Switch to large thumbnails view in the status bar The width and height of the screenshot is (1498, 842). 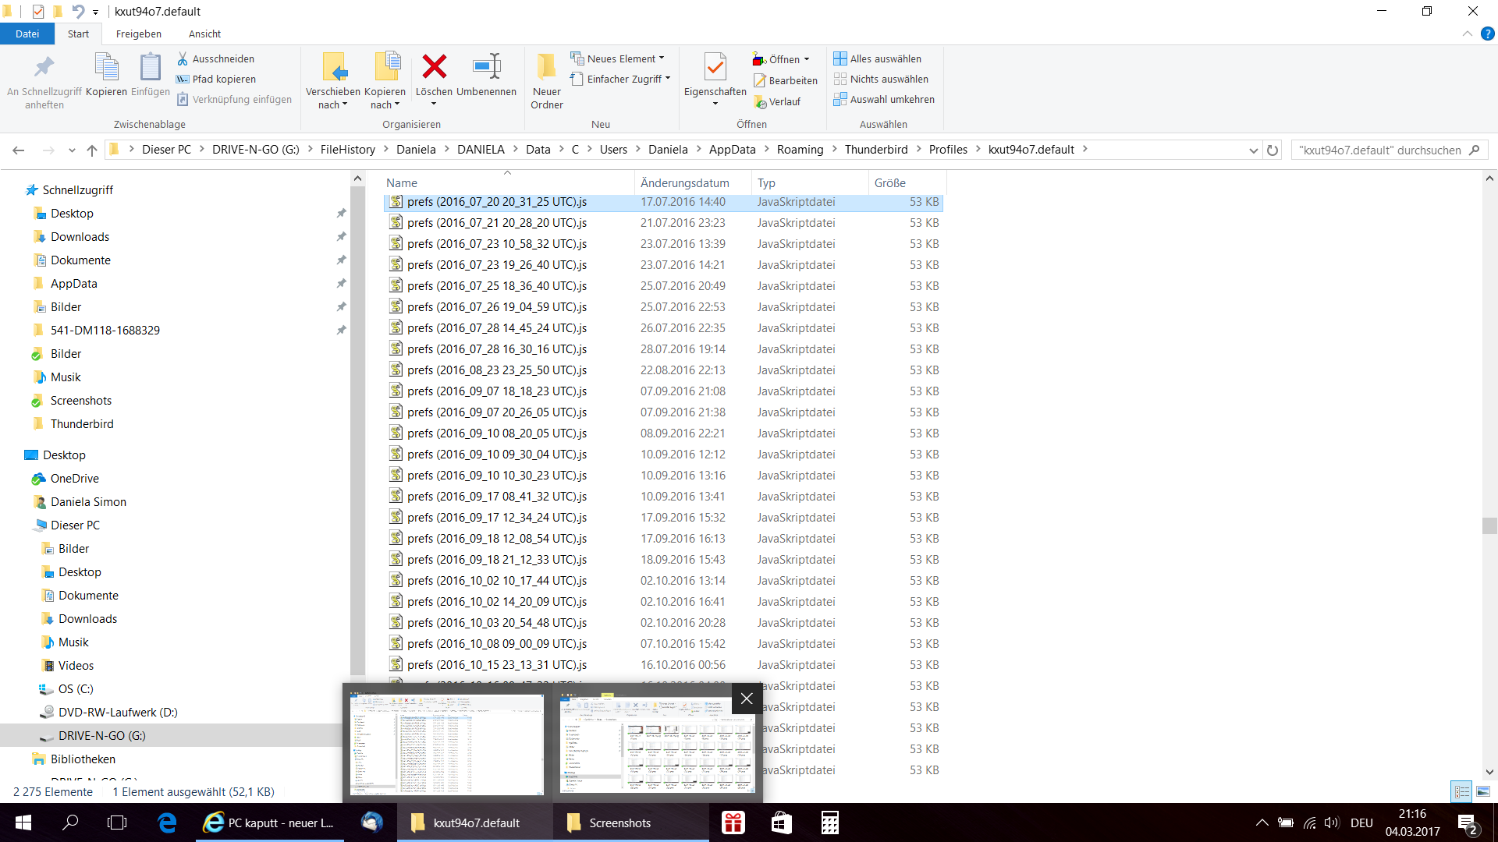click(x=1483, y=791)
